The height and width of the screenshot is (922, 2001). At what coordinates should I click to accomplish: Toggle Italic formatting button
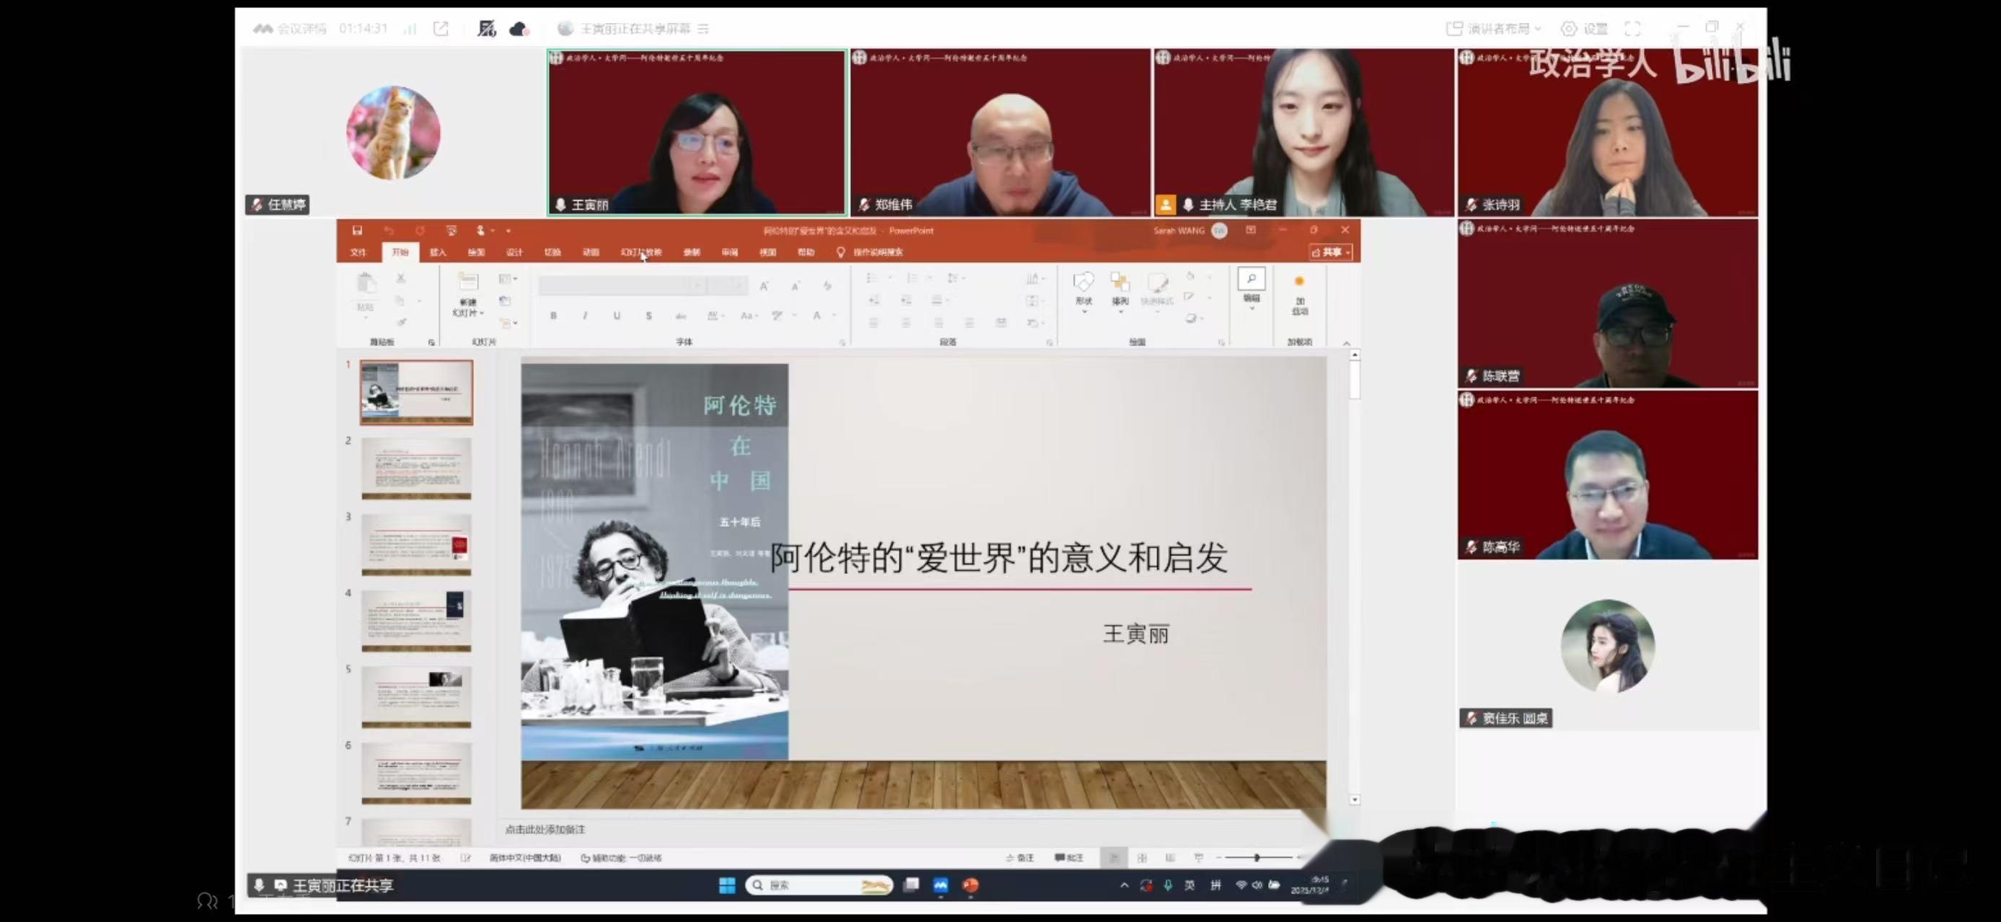tap(585, 316)
